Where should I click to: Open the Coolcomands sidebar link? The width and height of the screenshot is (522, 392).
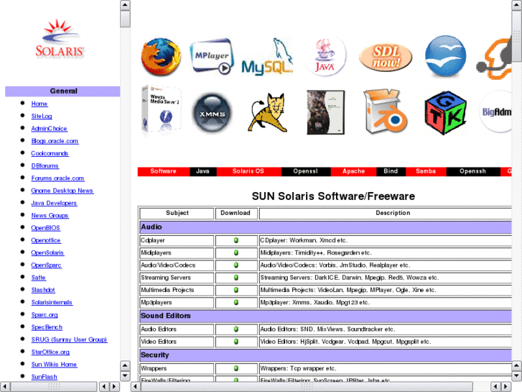50,153
